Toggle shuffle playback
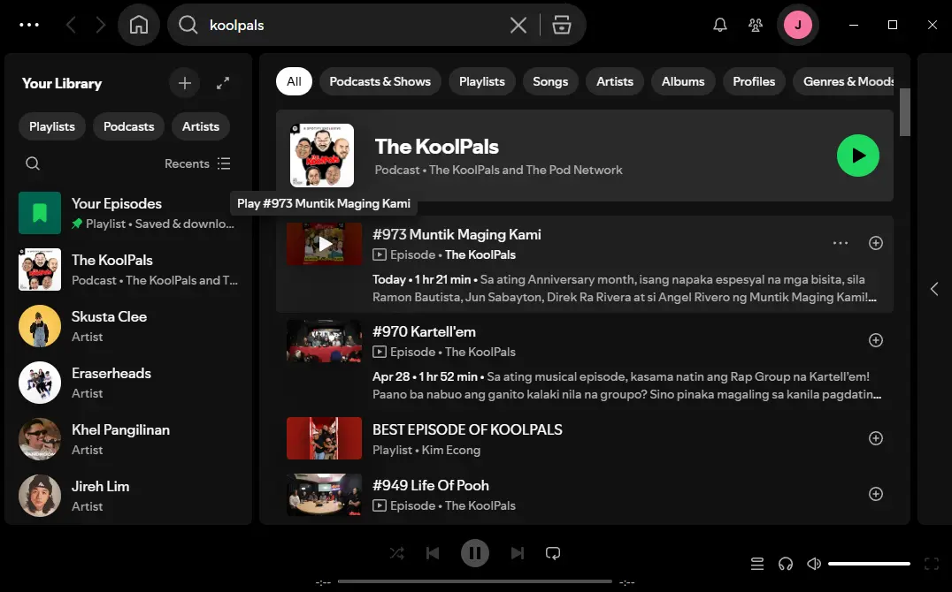Image resolution: width=952 pixels, height=592 pixels. tap(397, 553)
